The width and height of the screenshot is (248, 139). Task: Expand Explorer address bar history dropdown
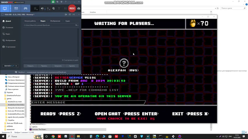[215, 8]
